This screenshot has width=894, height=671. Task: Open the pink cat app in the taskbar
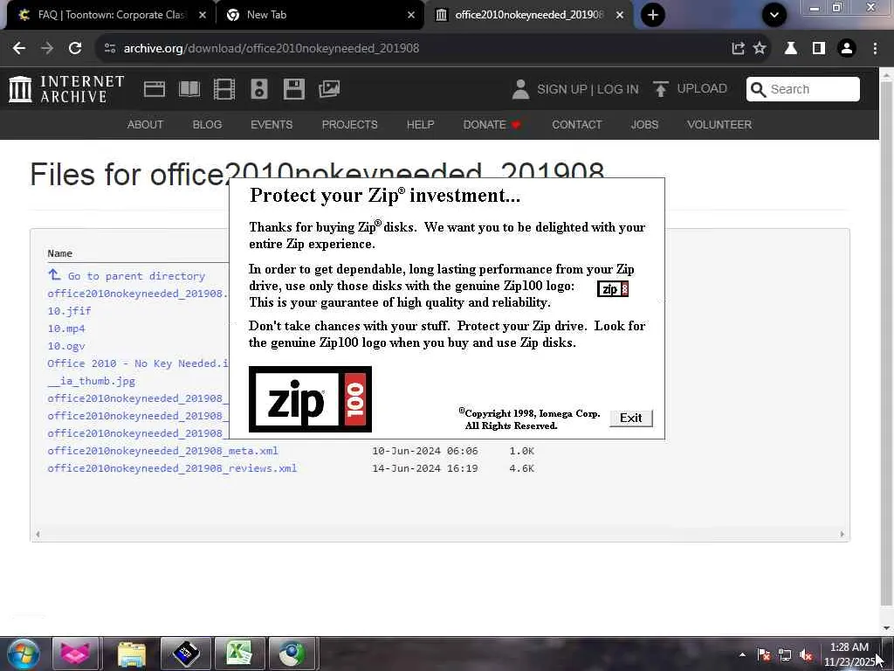click(x=76, y=654)
